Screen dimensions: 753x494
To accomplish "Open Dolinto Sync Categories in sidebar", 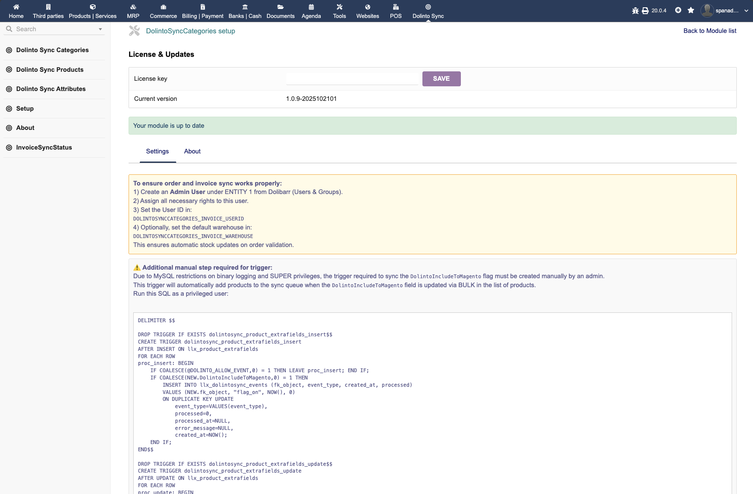I will point(53,50).
